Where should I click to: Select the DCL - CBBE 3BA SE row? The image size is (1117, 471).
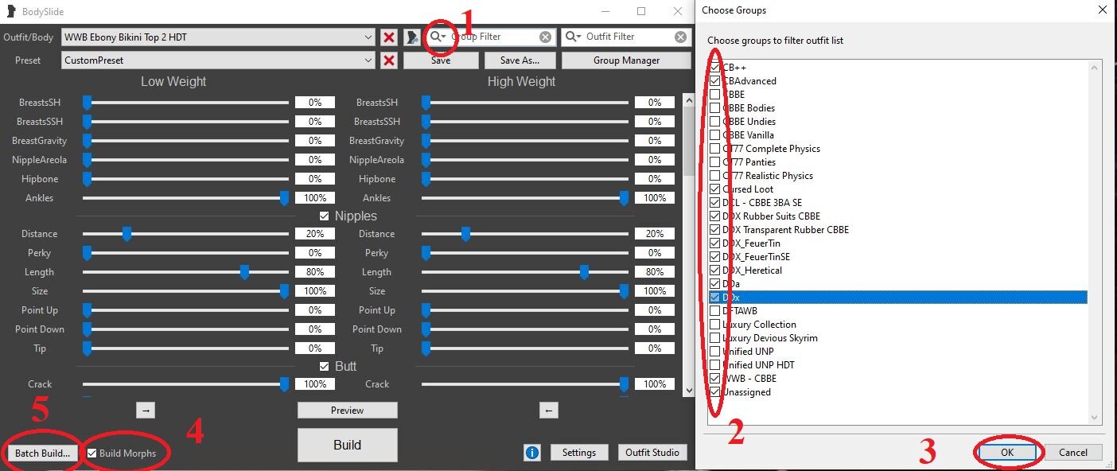(x=897, y=203)
